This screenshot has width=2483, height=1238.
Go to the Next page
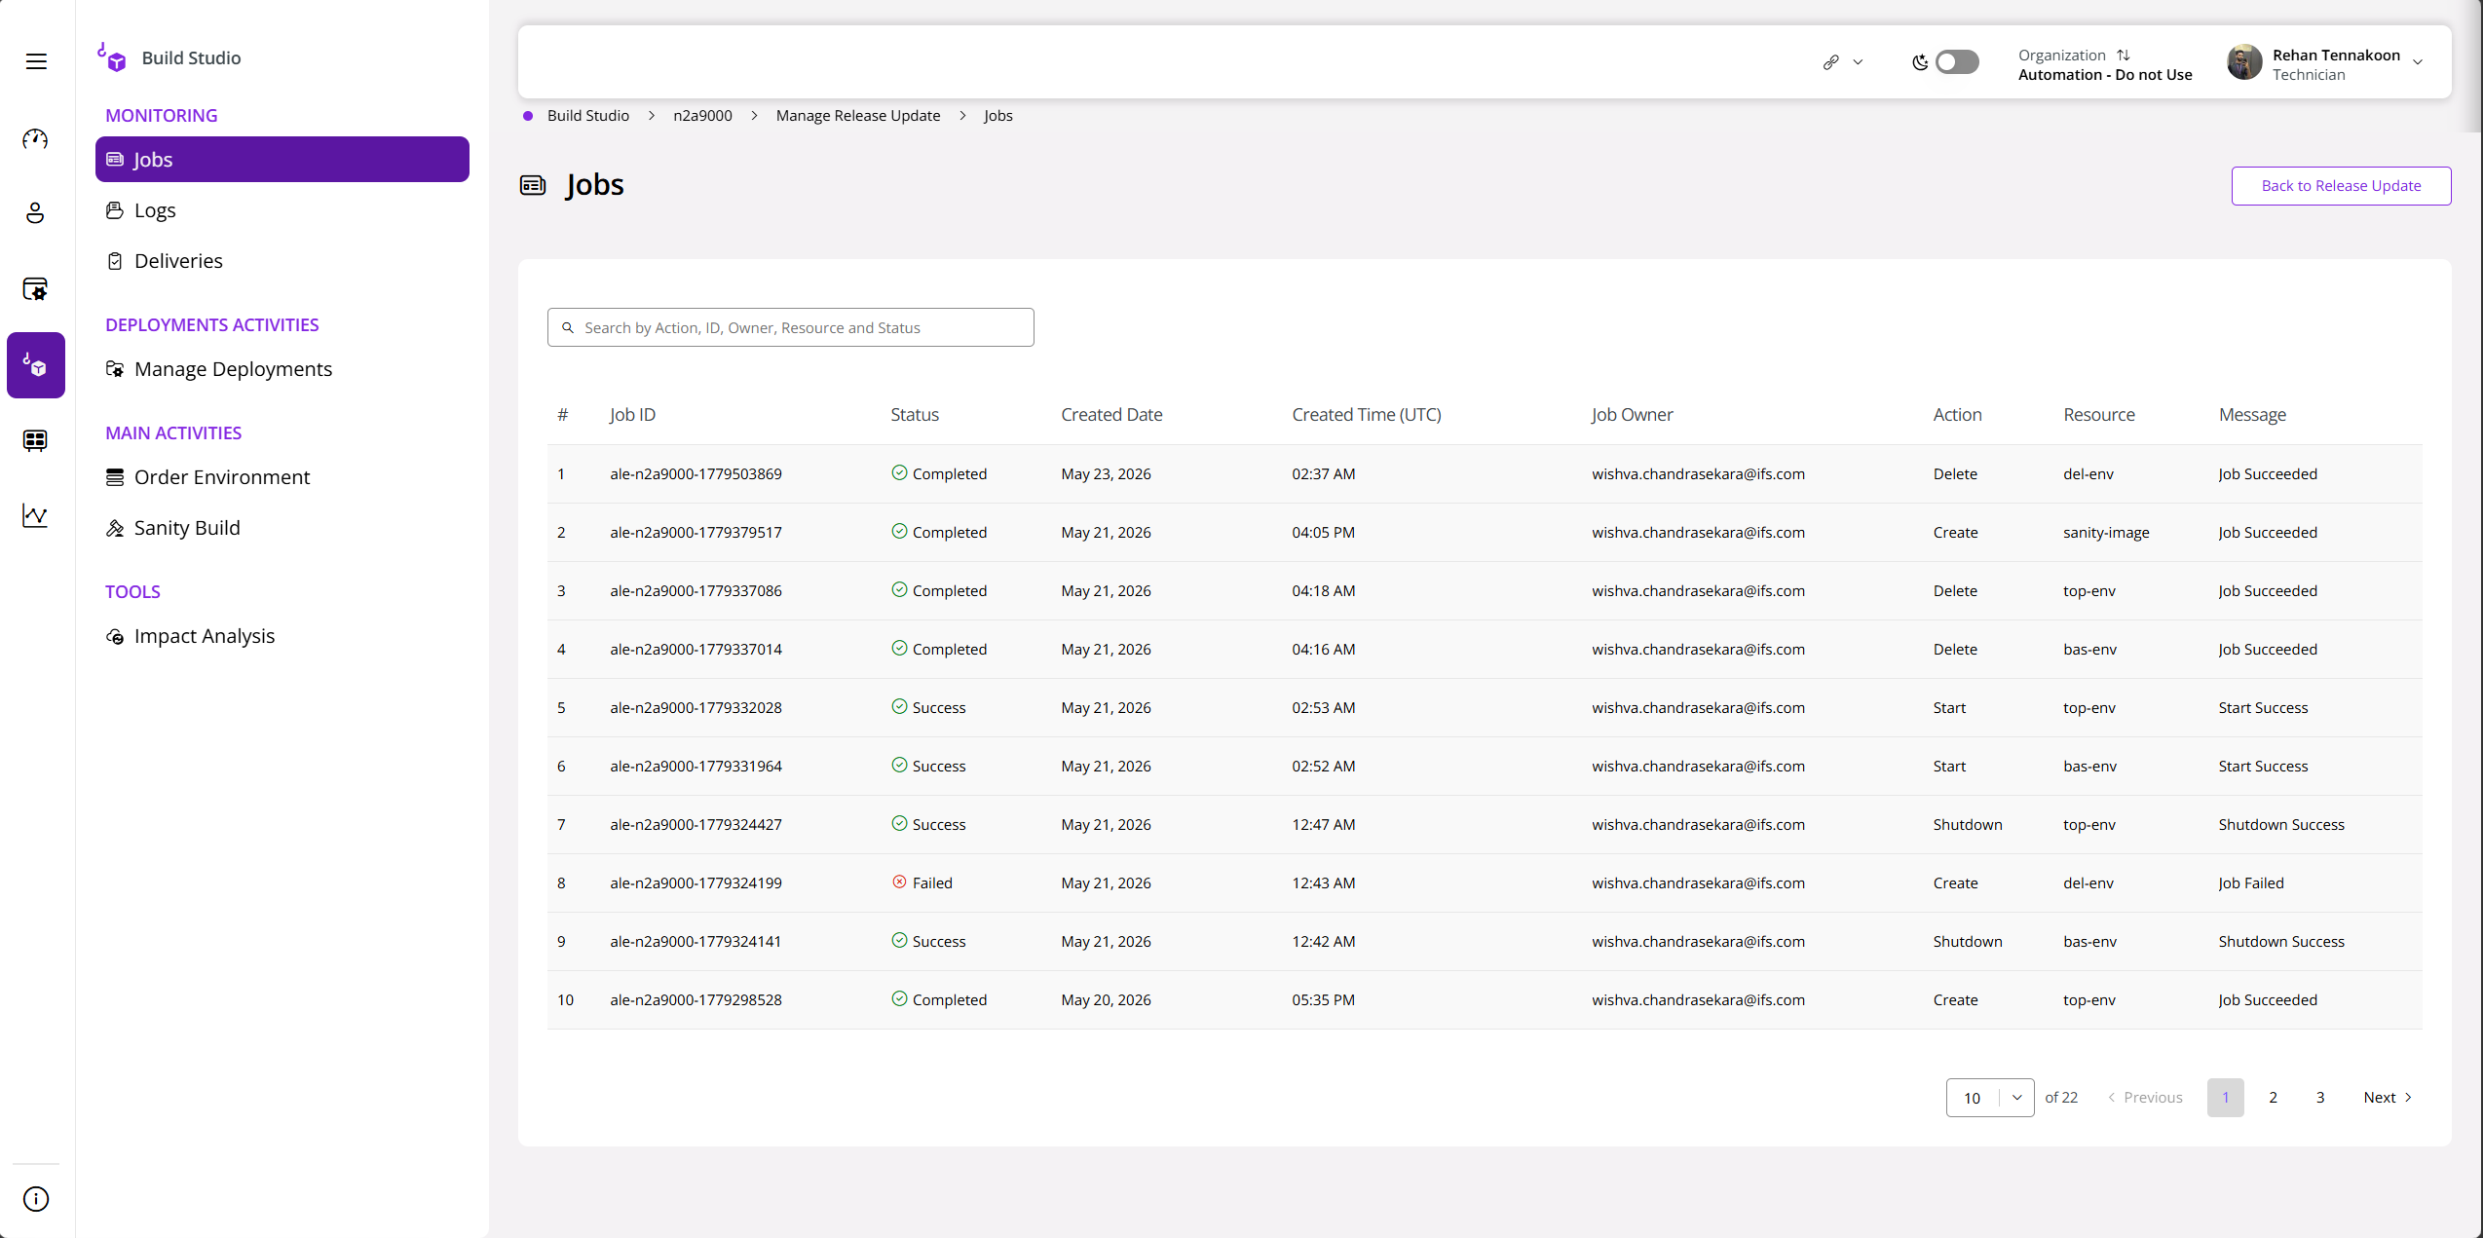coord(2388,1098)
